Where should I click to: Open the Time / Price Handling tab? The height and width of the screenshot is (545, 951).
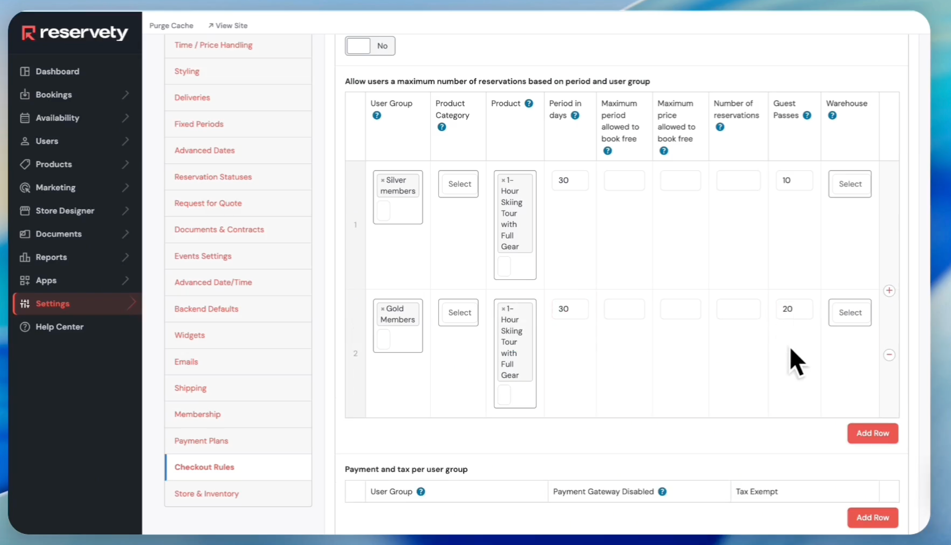pyautogui.click(x=213, y=45)
